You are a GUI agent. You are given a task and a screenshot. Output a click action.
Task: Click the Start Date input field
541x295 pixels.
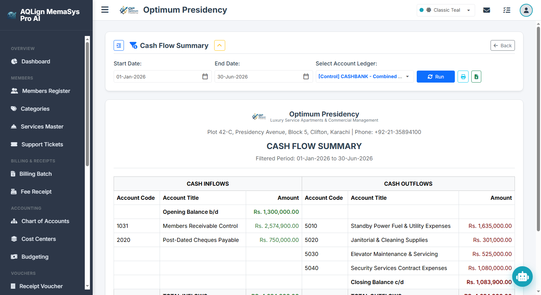[x=162, y=76]
